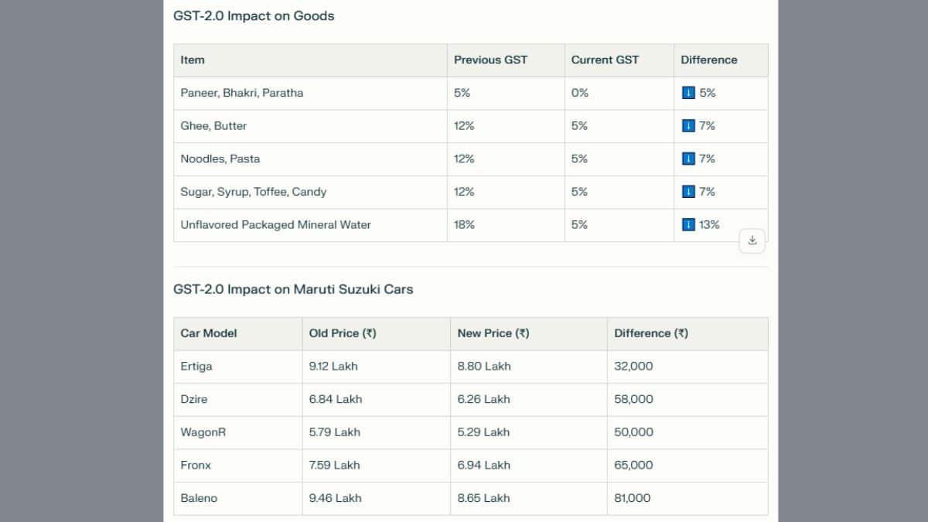Click down arrow icon in Mineral Water row
The height and width of the screenshot is (522, 928).
click(x=688, y=225)
